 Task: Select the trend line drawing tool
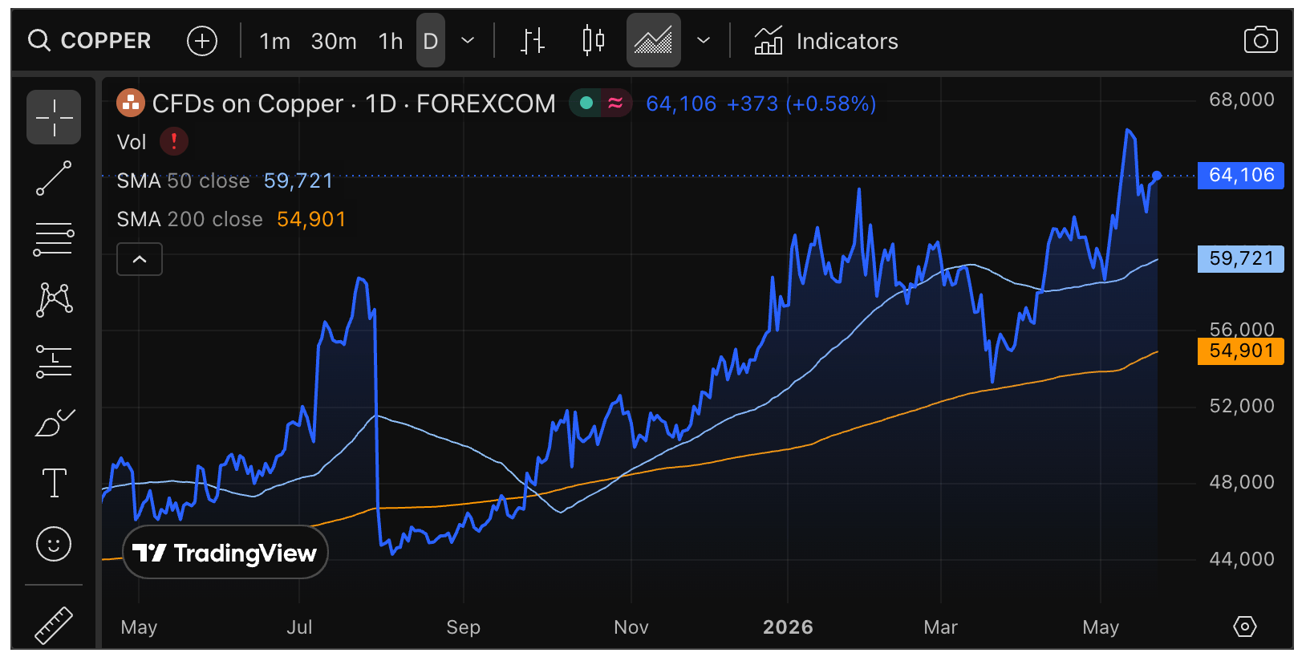click(x=54, y=178)
